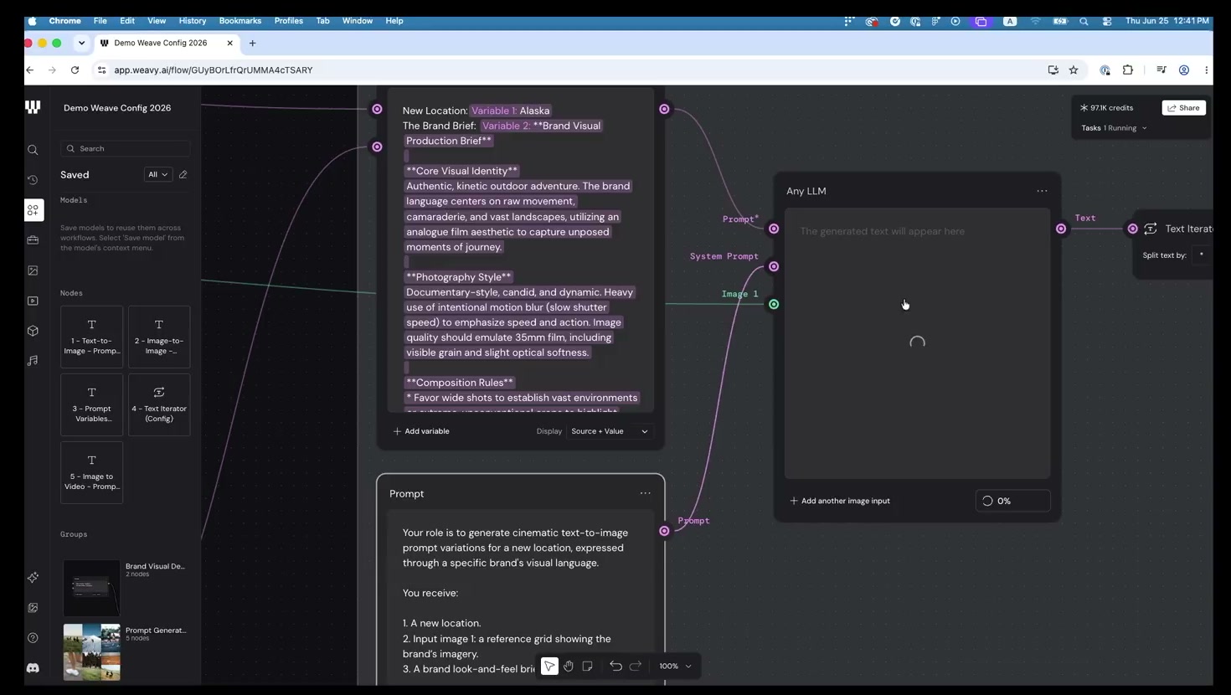Click the Chrome profile avatar icon
This screenshot has height=695, width=1231.
1184,70
